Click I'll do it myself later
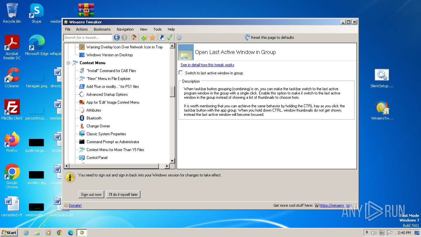The width and height of the screenshot is (421, 237). 123,195
